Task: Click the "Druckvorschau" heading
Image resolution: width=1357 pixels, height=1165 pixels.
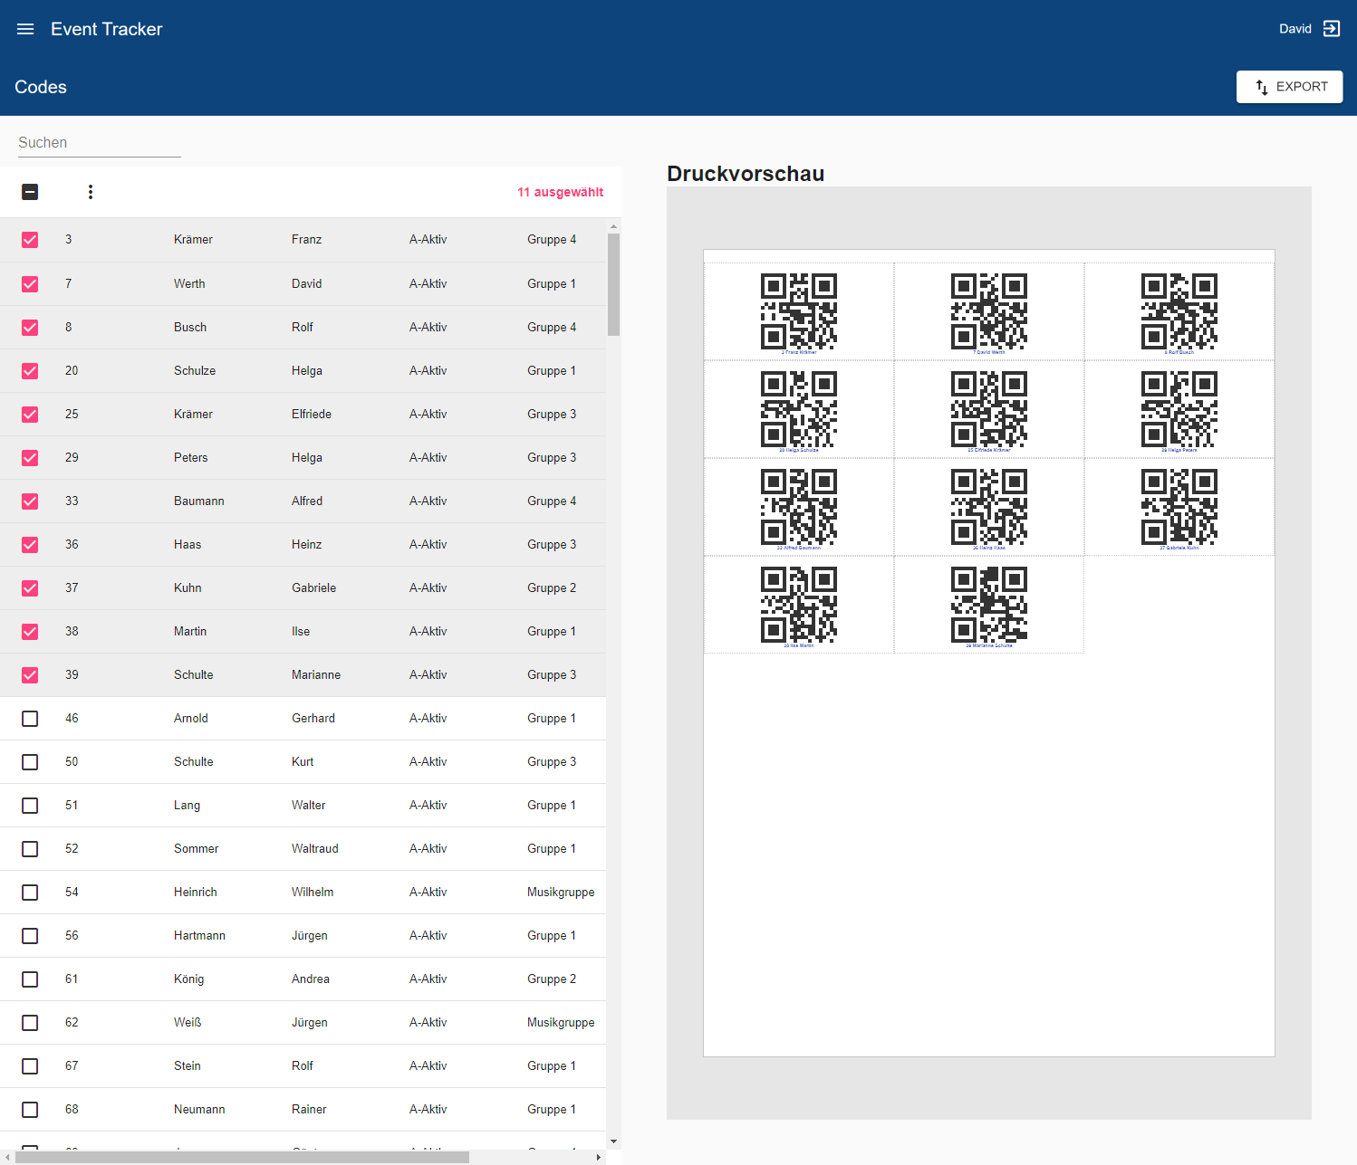Action: pos(746,174)
